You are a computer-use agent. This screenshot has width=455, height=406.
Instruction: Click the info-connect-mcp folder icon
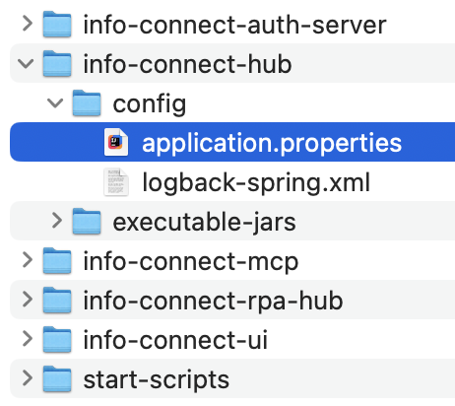[x=57, y=260]
